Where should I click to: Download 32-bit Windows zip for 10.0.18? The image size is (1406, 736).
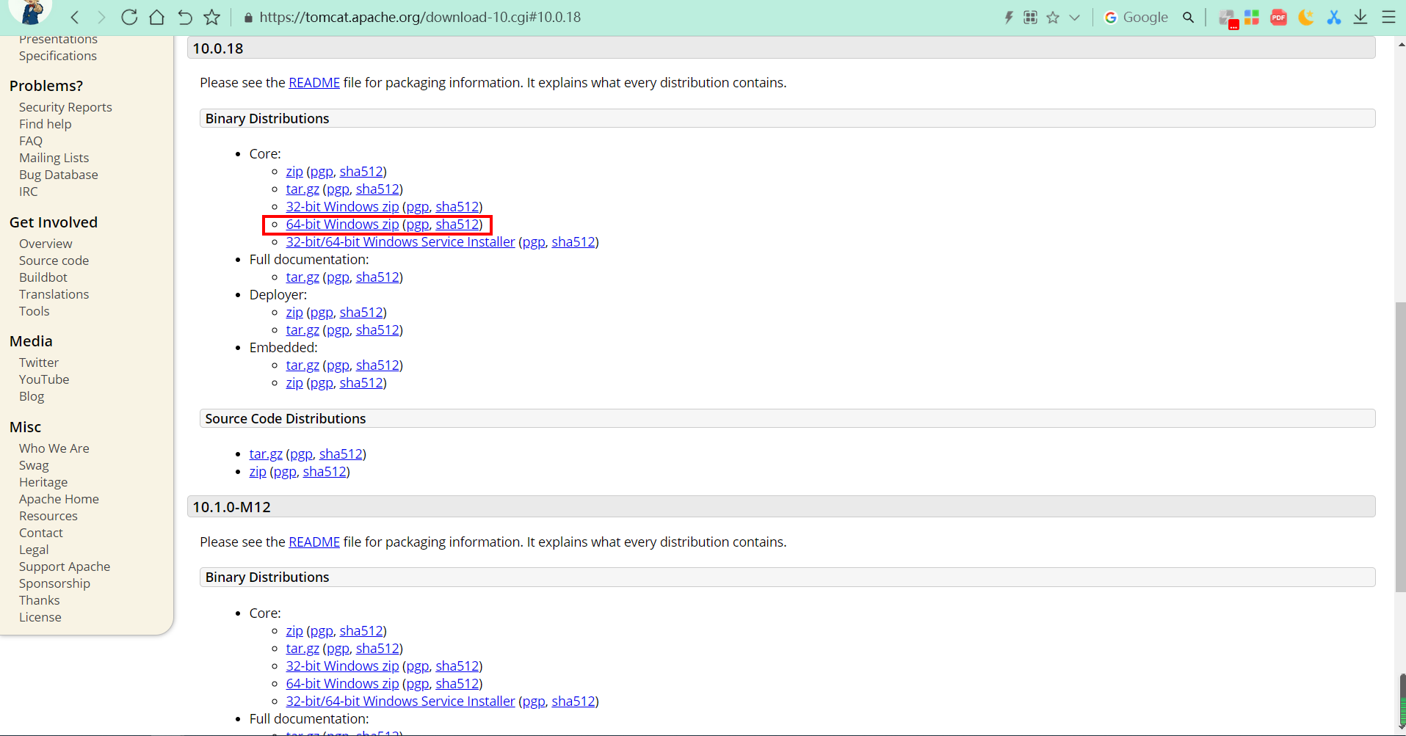pos(342,207)
